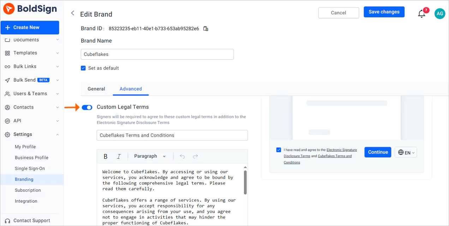Click the Cancel button

tap(339, 13)
